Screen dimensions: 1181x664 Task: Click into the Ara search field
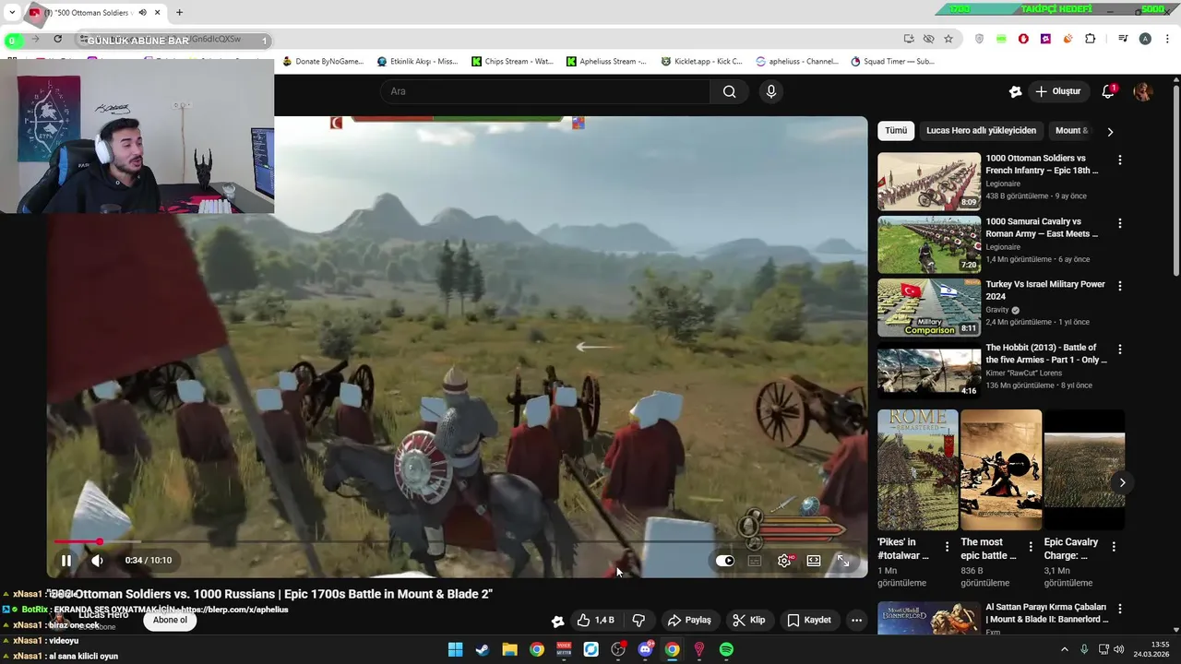[x=544, y=91]
